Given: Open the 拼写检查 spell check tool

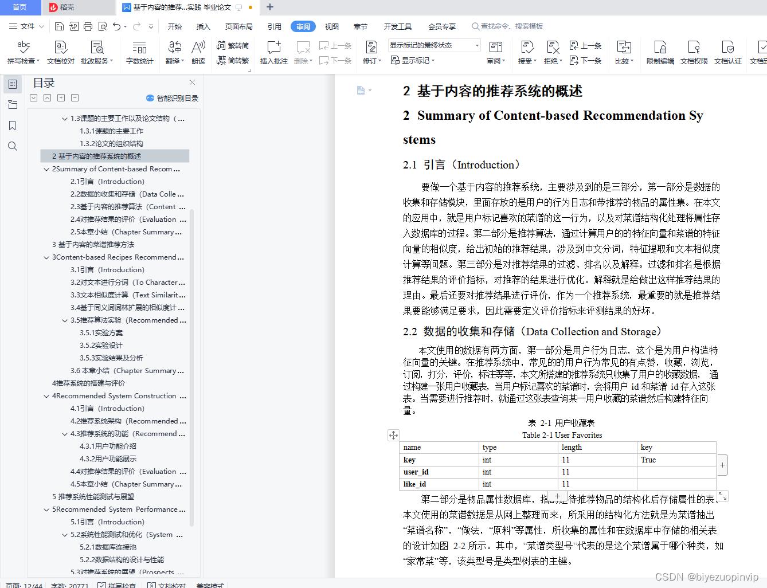Looking at the screenshot, I should click(x=24, y=52).
